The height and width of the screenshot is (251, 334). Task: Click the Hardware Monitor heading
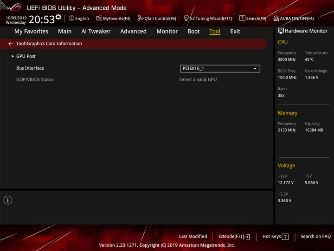(306, 31)
